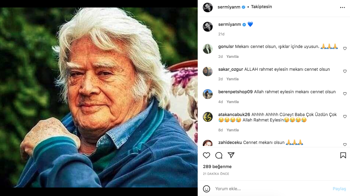Open sermiyanm's profile picture at the top
The width and height of the screenshot is (350, 196).
tap(208, 7)
